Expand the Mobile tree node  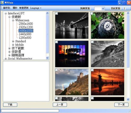[13, 45]
